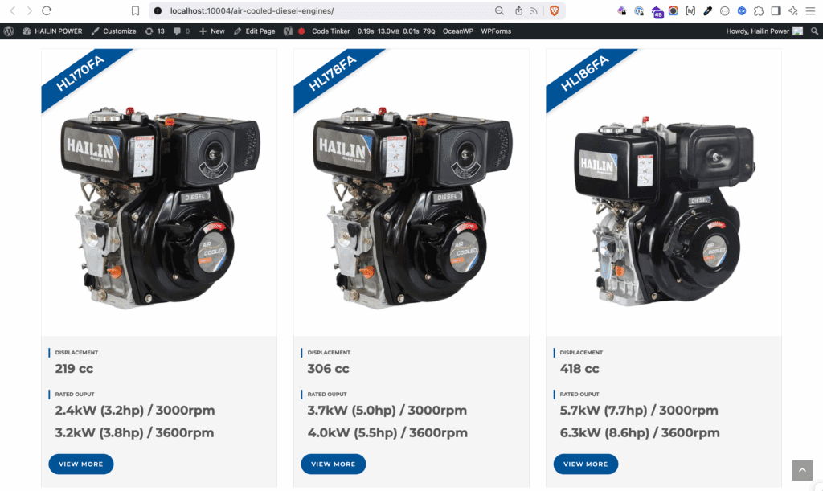The height and width of the screenshot is (491, 823).
Task: Click the 306 cc displacement value
Action: point(328,369)
